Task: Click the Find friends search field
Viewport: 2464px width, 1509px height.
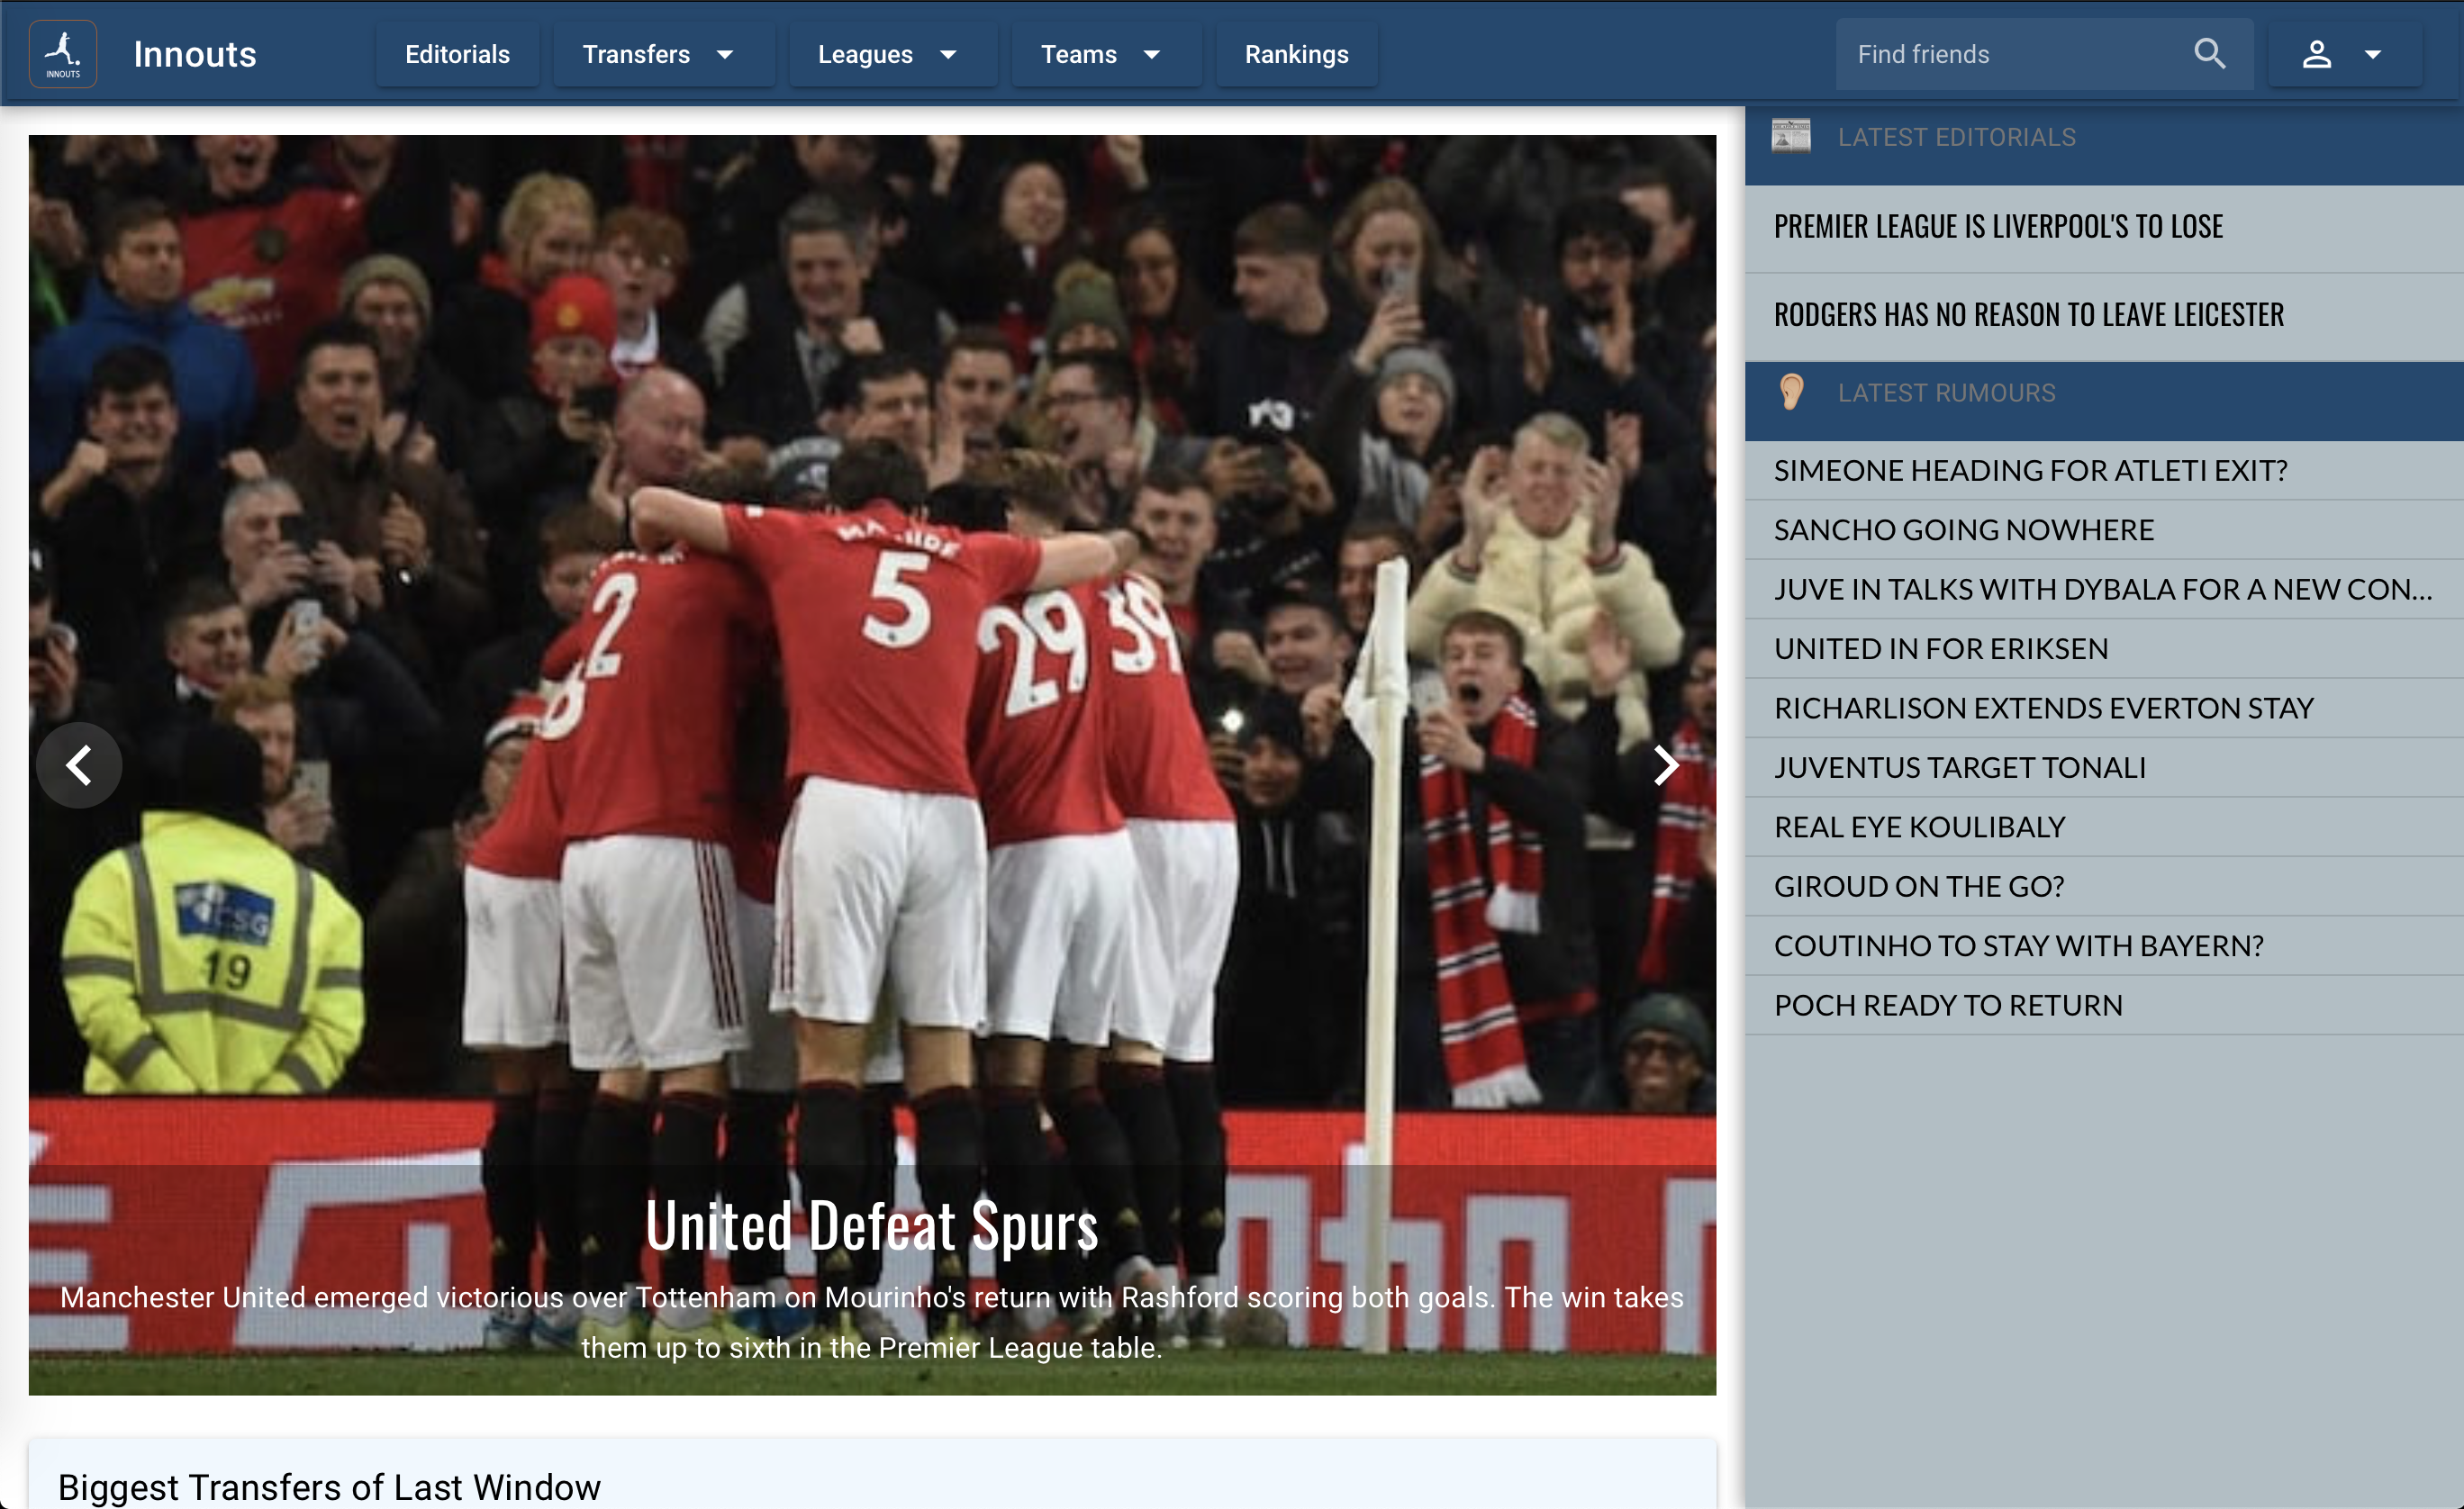Action: tap(2010, 54)
